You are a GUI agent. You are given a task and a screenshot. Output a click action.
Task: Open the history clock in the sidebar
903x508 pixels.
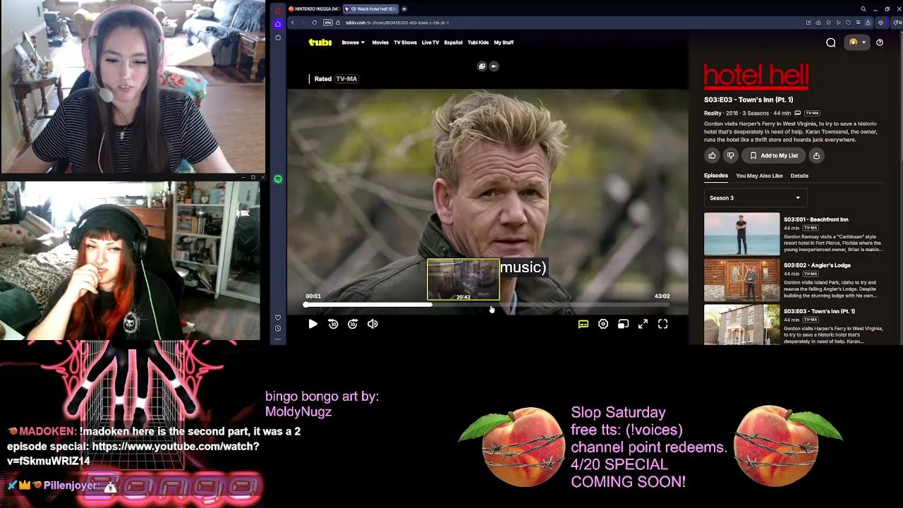(x=278, y=328)
